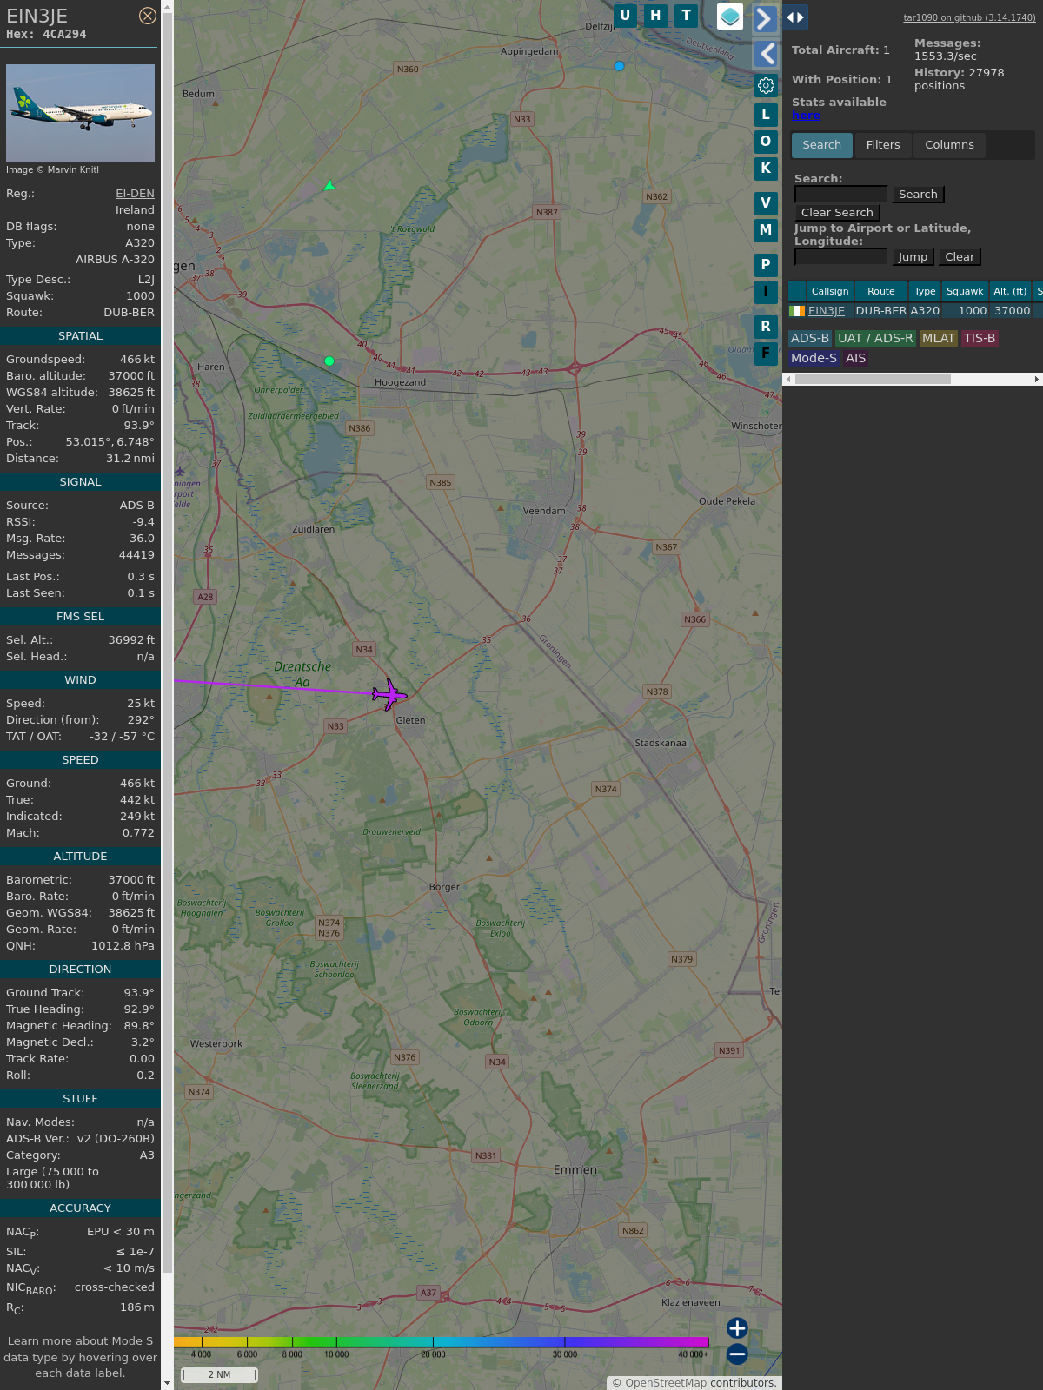Sort table by Type column

pyautogui.click(x=925, y=292)
